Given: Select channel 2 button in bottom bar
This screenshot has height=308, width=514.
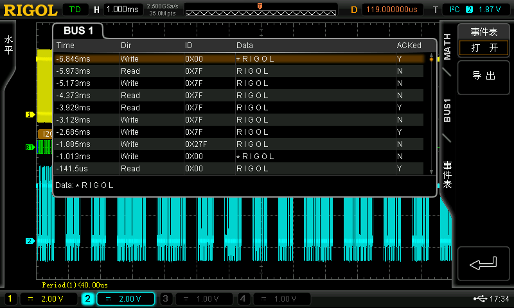Looking at the screenshot, I should [87, 298].
